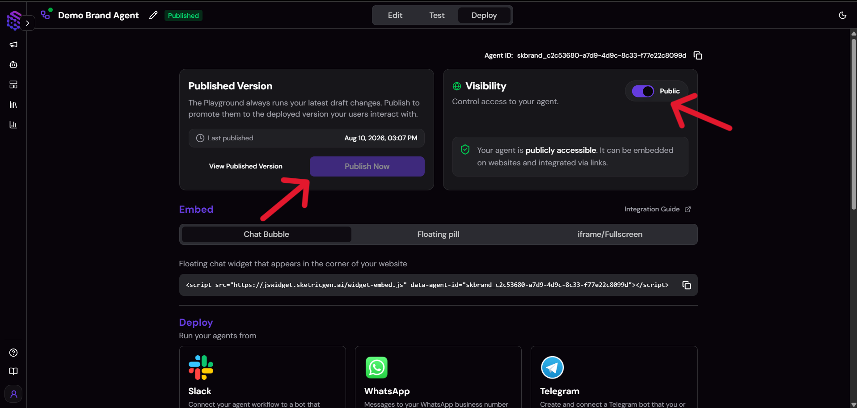Open the library books icon in the sidebar
This screenshot has width=857, height=408.
click(13, 105)
